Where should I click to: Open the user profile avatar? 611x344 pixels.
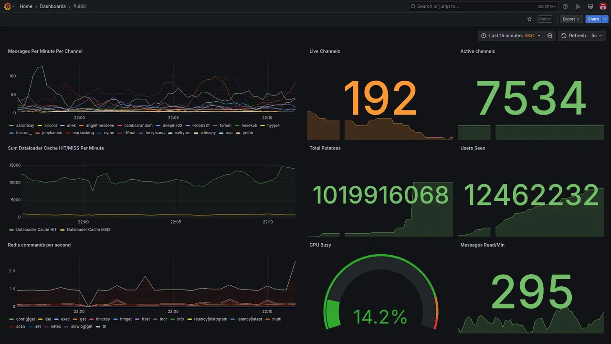603,6
